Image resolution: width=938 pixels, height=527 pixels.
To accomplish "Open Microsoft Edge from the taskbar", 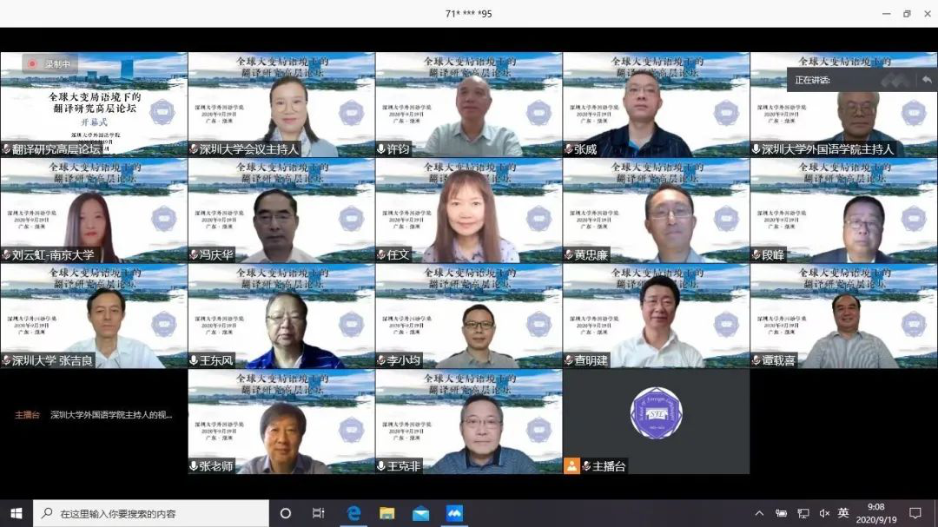I will tap(353, 513).
